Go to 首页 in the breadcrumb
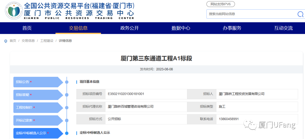This screenshot has height=139, width=305. 13,41
